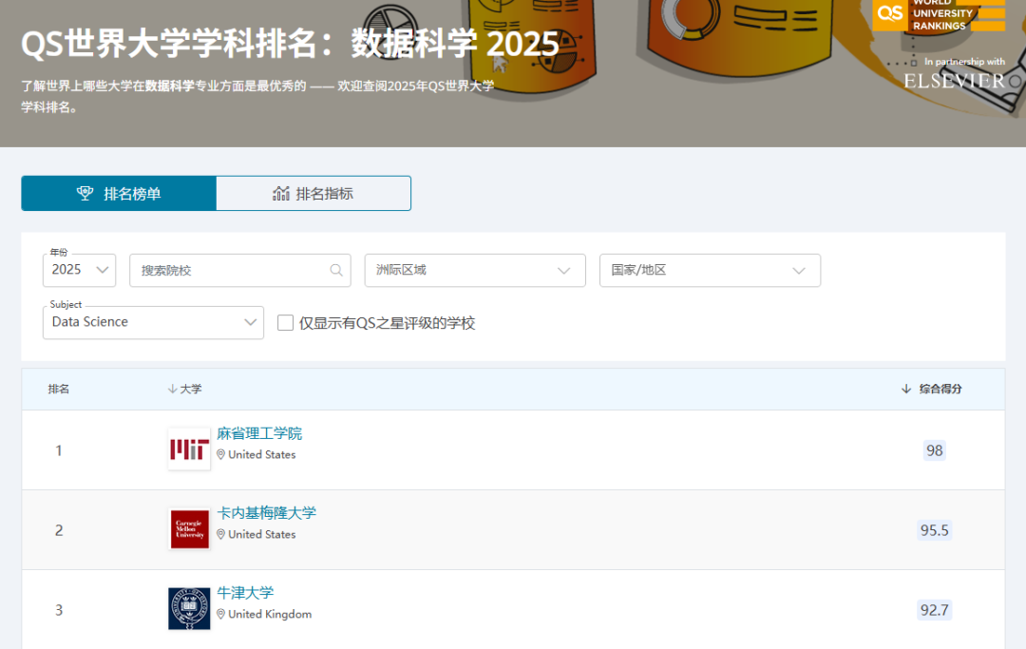Sort by the 综合得分 column header

[932, 389]
